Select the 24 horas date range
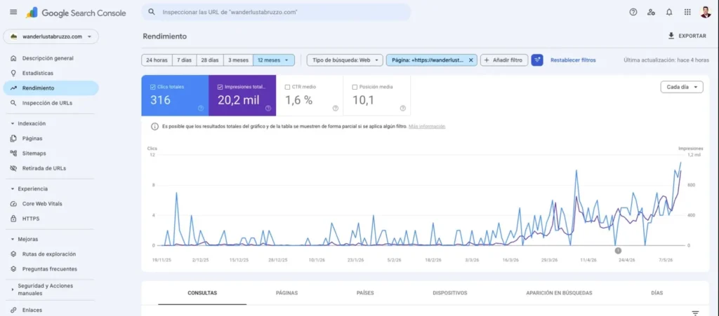 coord(157,60)
